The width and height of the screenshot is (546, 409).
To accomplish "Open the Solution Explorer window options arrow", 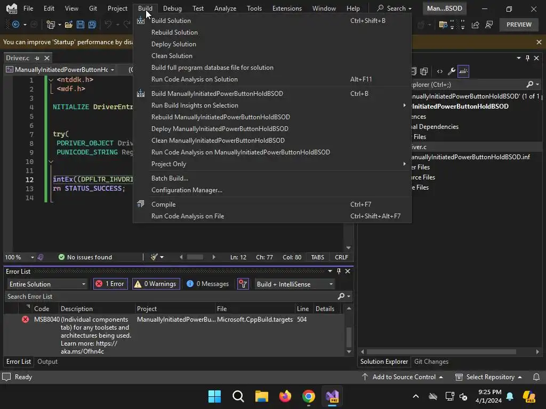I will coord(518,58).
